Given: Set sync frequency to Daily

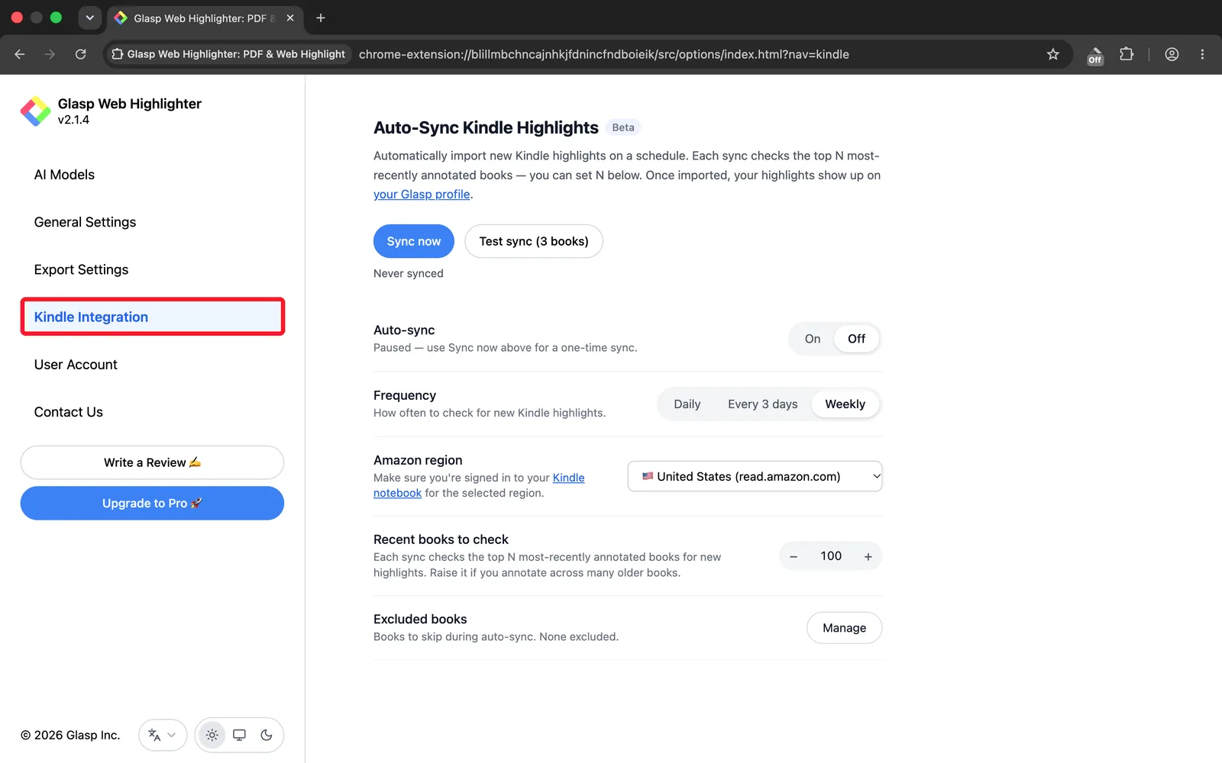Looking at the screenshot, I should [x=687, y=404].
